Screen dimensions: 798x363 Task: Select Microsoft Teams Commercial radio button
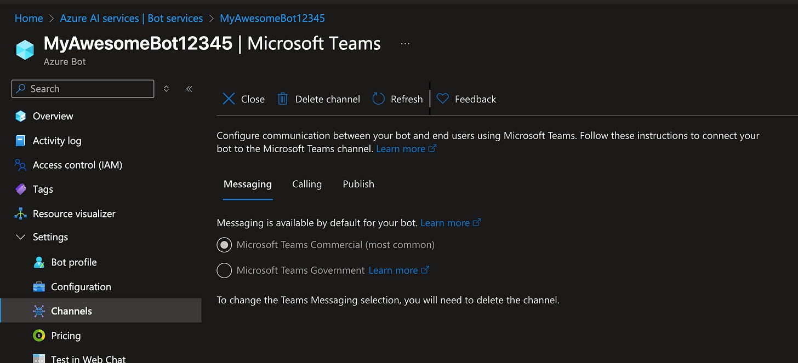coord(224,245)
